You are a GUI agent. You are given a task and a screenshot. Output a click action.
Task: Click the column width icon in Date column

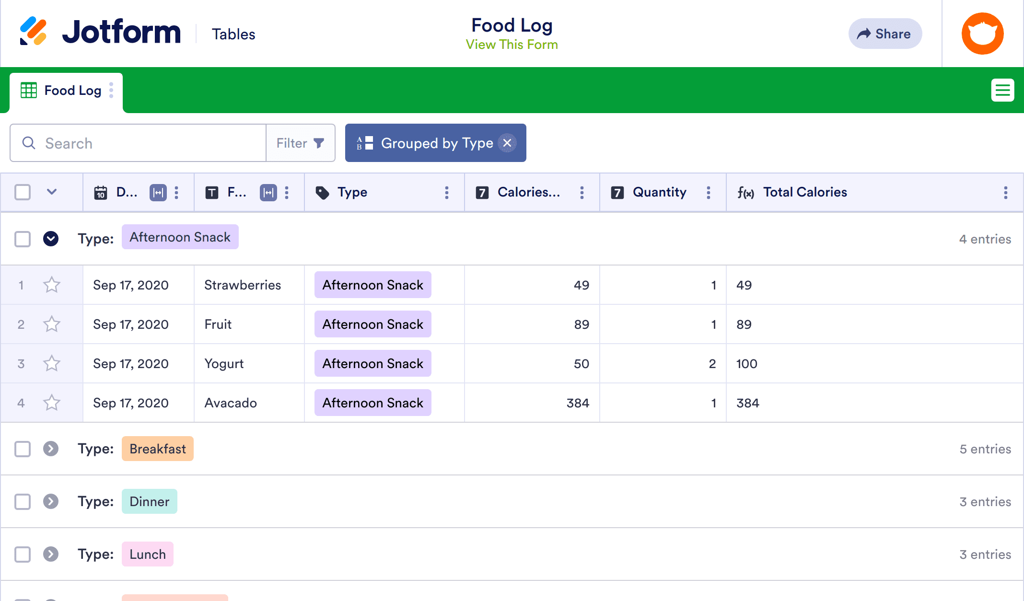tap(158, 193)
